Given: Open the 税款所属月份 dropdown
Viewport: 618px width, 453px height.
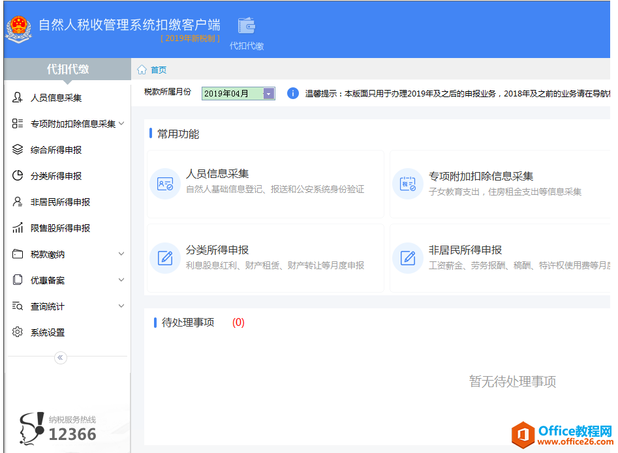Looking at the screenshot, I should tap(268, 94).
